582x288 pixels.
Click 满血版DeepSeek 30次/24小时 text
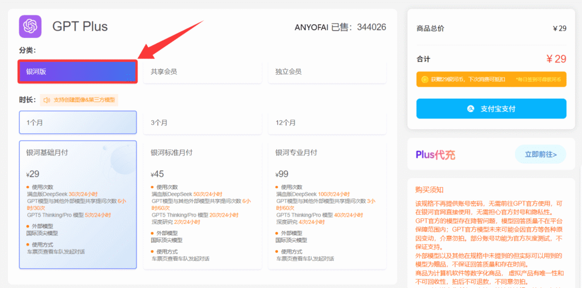tap(63, 194)
